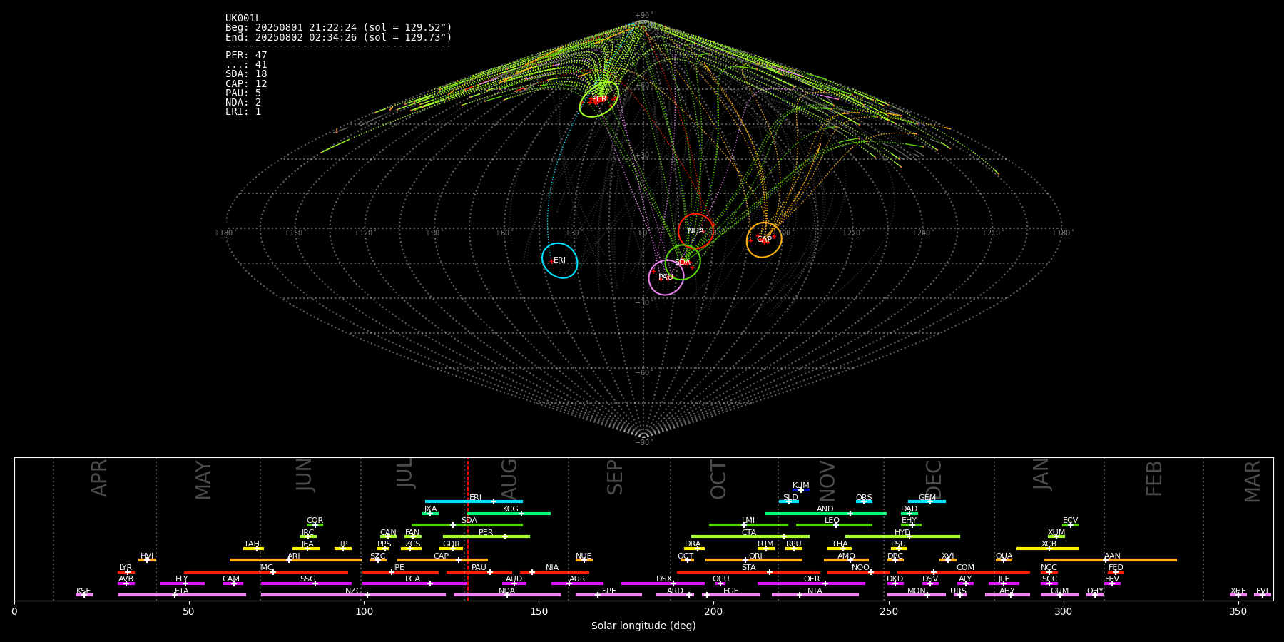Click the 'NDA: 2' count in legend
1284x642 pixels.
pos(243,103)
